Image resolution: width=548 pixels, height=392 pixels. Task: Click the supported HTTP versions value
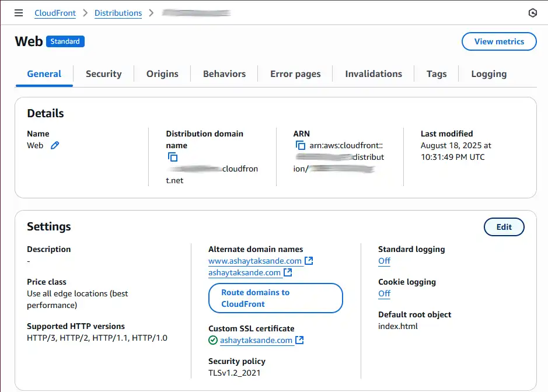[x=97, y=338]
